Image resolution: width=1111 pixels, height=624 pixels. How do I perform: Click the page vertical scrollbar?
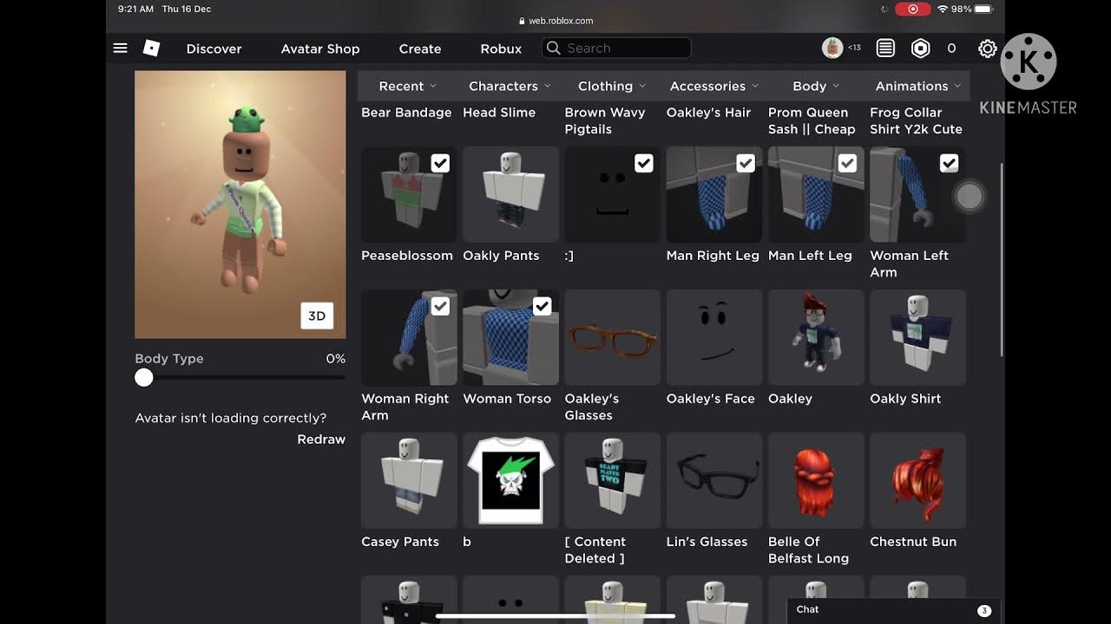tap(1002, 260)
